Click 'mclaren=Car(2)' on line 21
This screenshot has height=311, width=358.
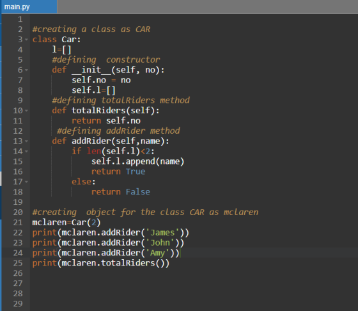pos(66,222)
